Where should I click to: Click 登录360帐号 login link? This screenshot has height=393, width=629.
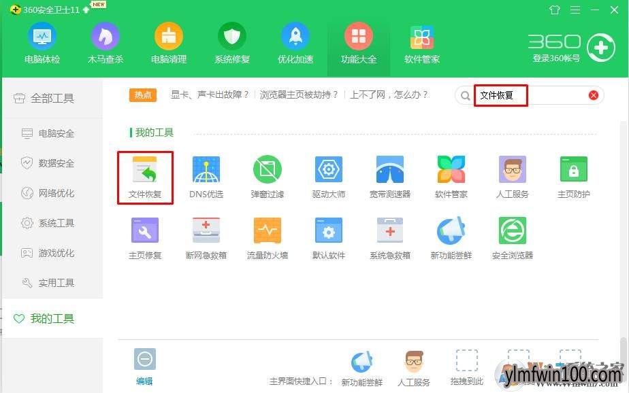[556, 58]
